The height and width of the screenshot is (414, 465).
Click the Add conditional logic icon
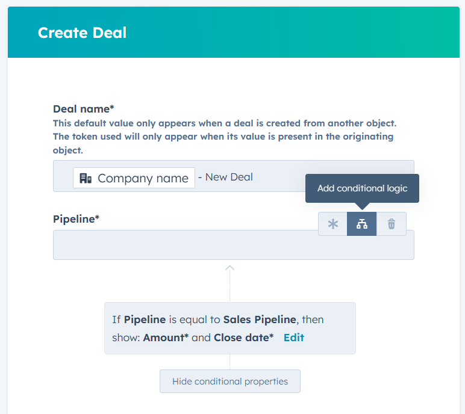click(x=361, y=224)
